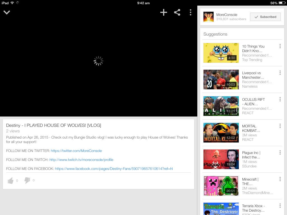This screenshot has width=287, height=215.
Task: Tap the Wi-Fi icon in the status bar
Action: tap(12, 3)
